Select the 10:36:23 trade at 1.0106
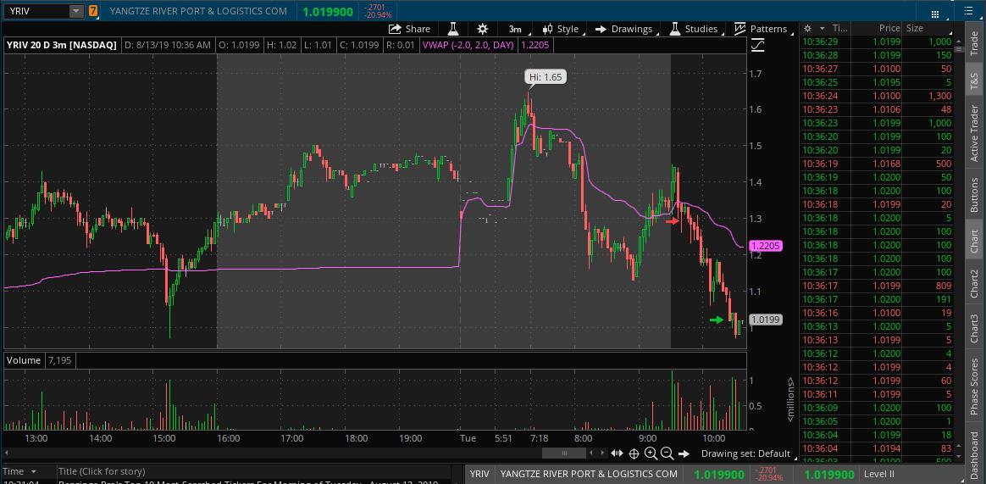This screenshot has height=484, width=986. point(877,109)
